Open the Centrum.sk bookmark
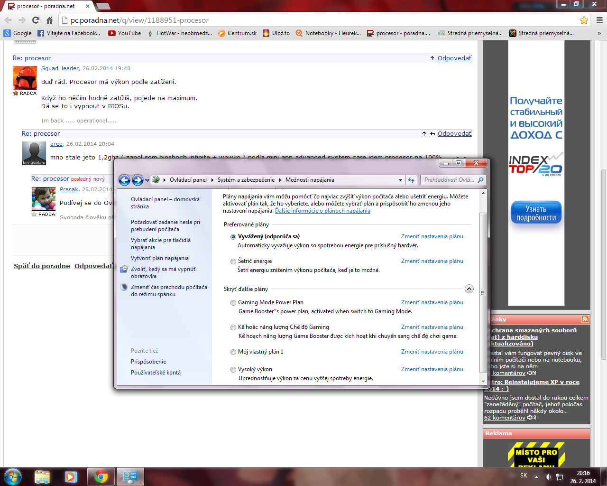 (237, 33)
